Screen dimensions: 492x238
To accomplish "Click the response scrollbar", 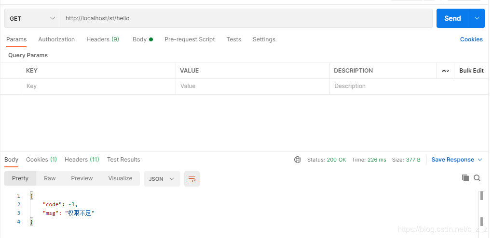I will point(482,208).
